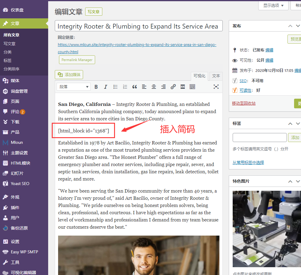Move 特色图片 panel down with arrow
The width and height of the screenshot is (301, 275).
click(298, 181)
